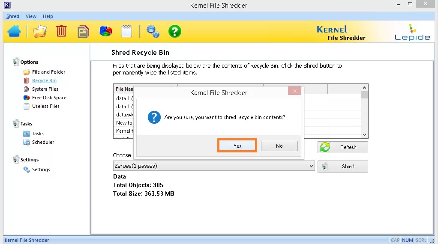Click the Options section bin icon
This screenshot has height=244, width=438.
click(16, 62)
